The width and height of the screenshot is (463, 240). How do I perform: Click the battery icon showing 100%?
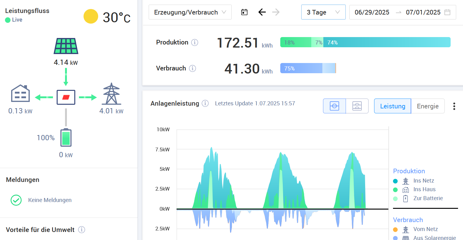tap(66, 137)
